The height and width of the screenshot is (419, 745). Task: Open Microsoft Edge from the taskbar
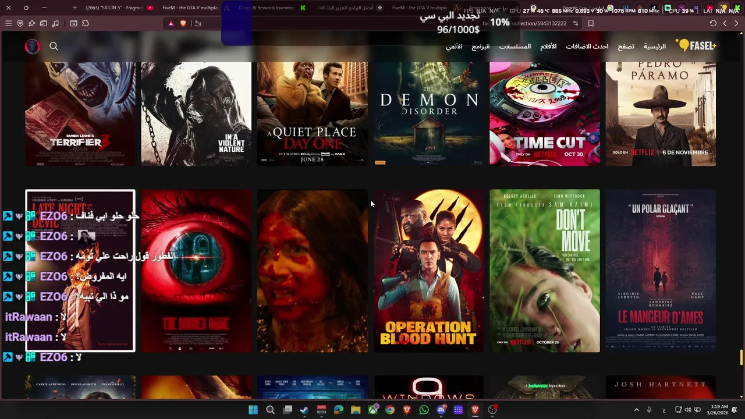click(339, 410)
